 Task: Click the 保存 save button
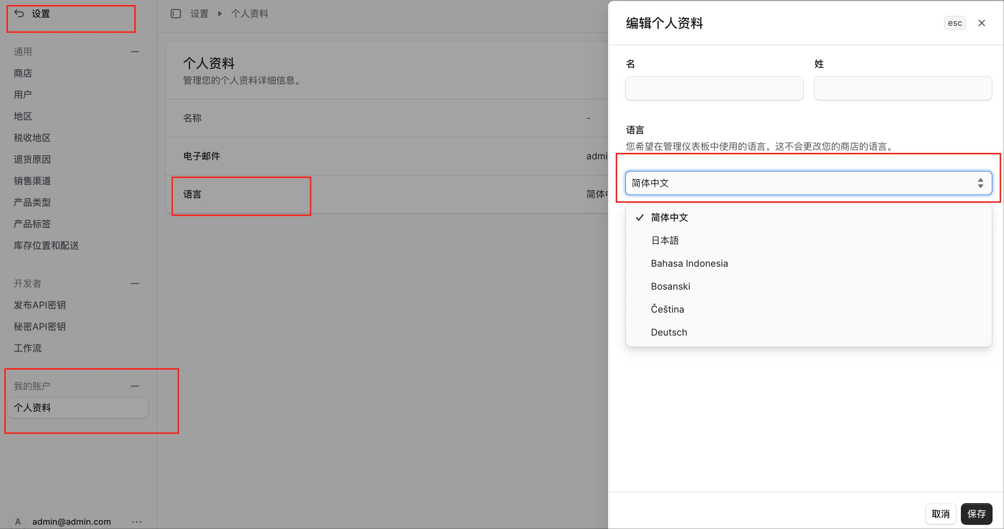(976, 514)
